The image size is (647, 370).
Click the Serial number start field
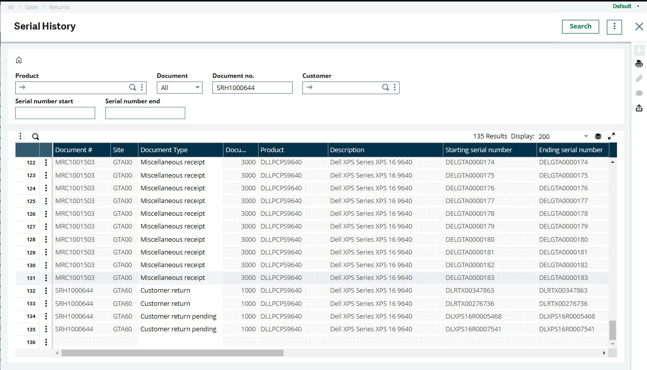tap(55, 113)
